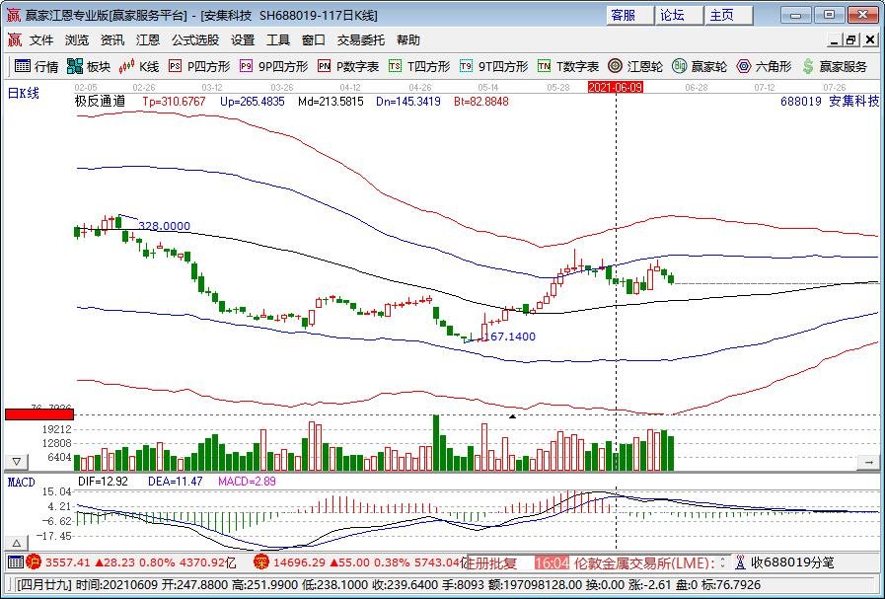Launch the 赢家轮 wheel tool
This screenshot has width=885, height=599.
700,67
